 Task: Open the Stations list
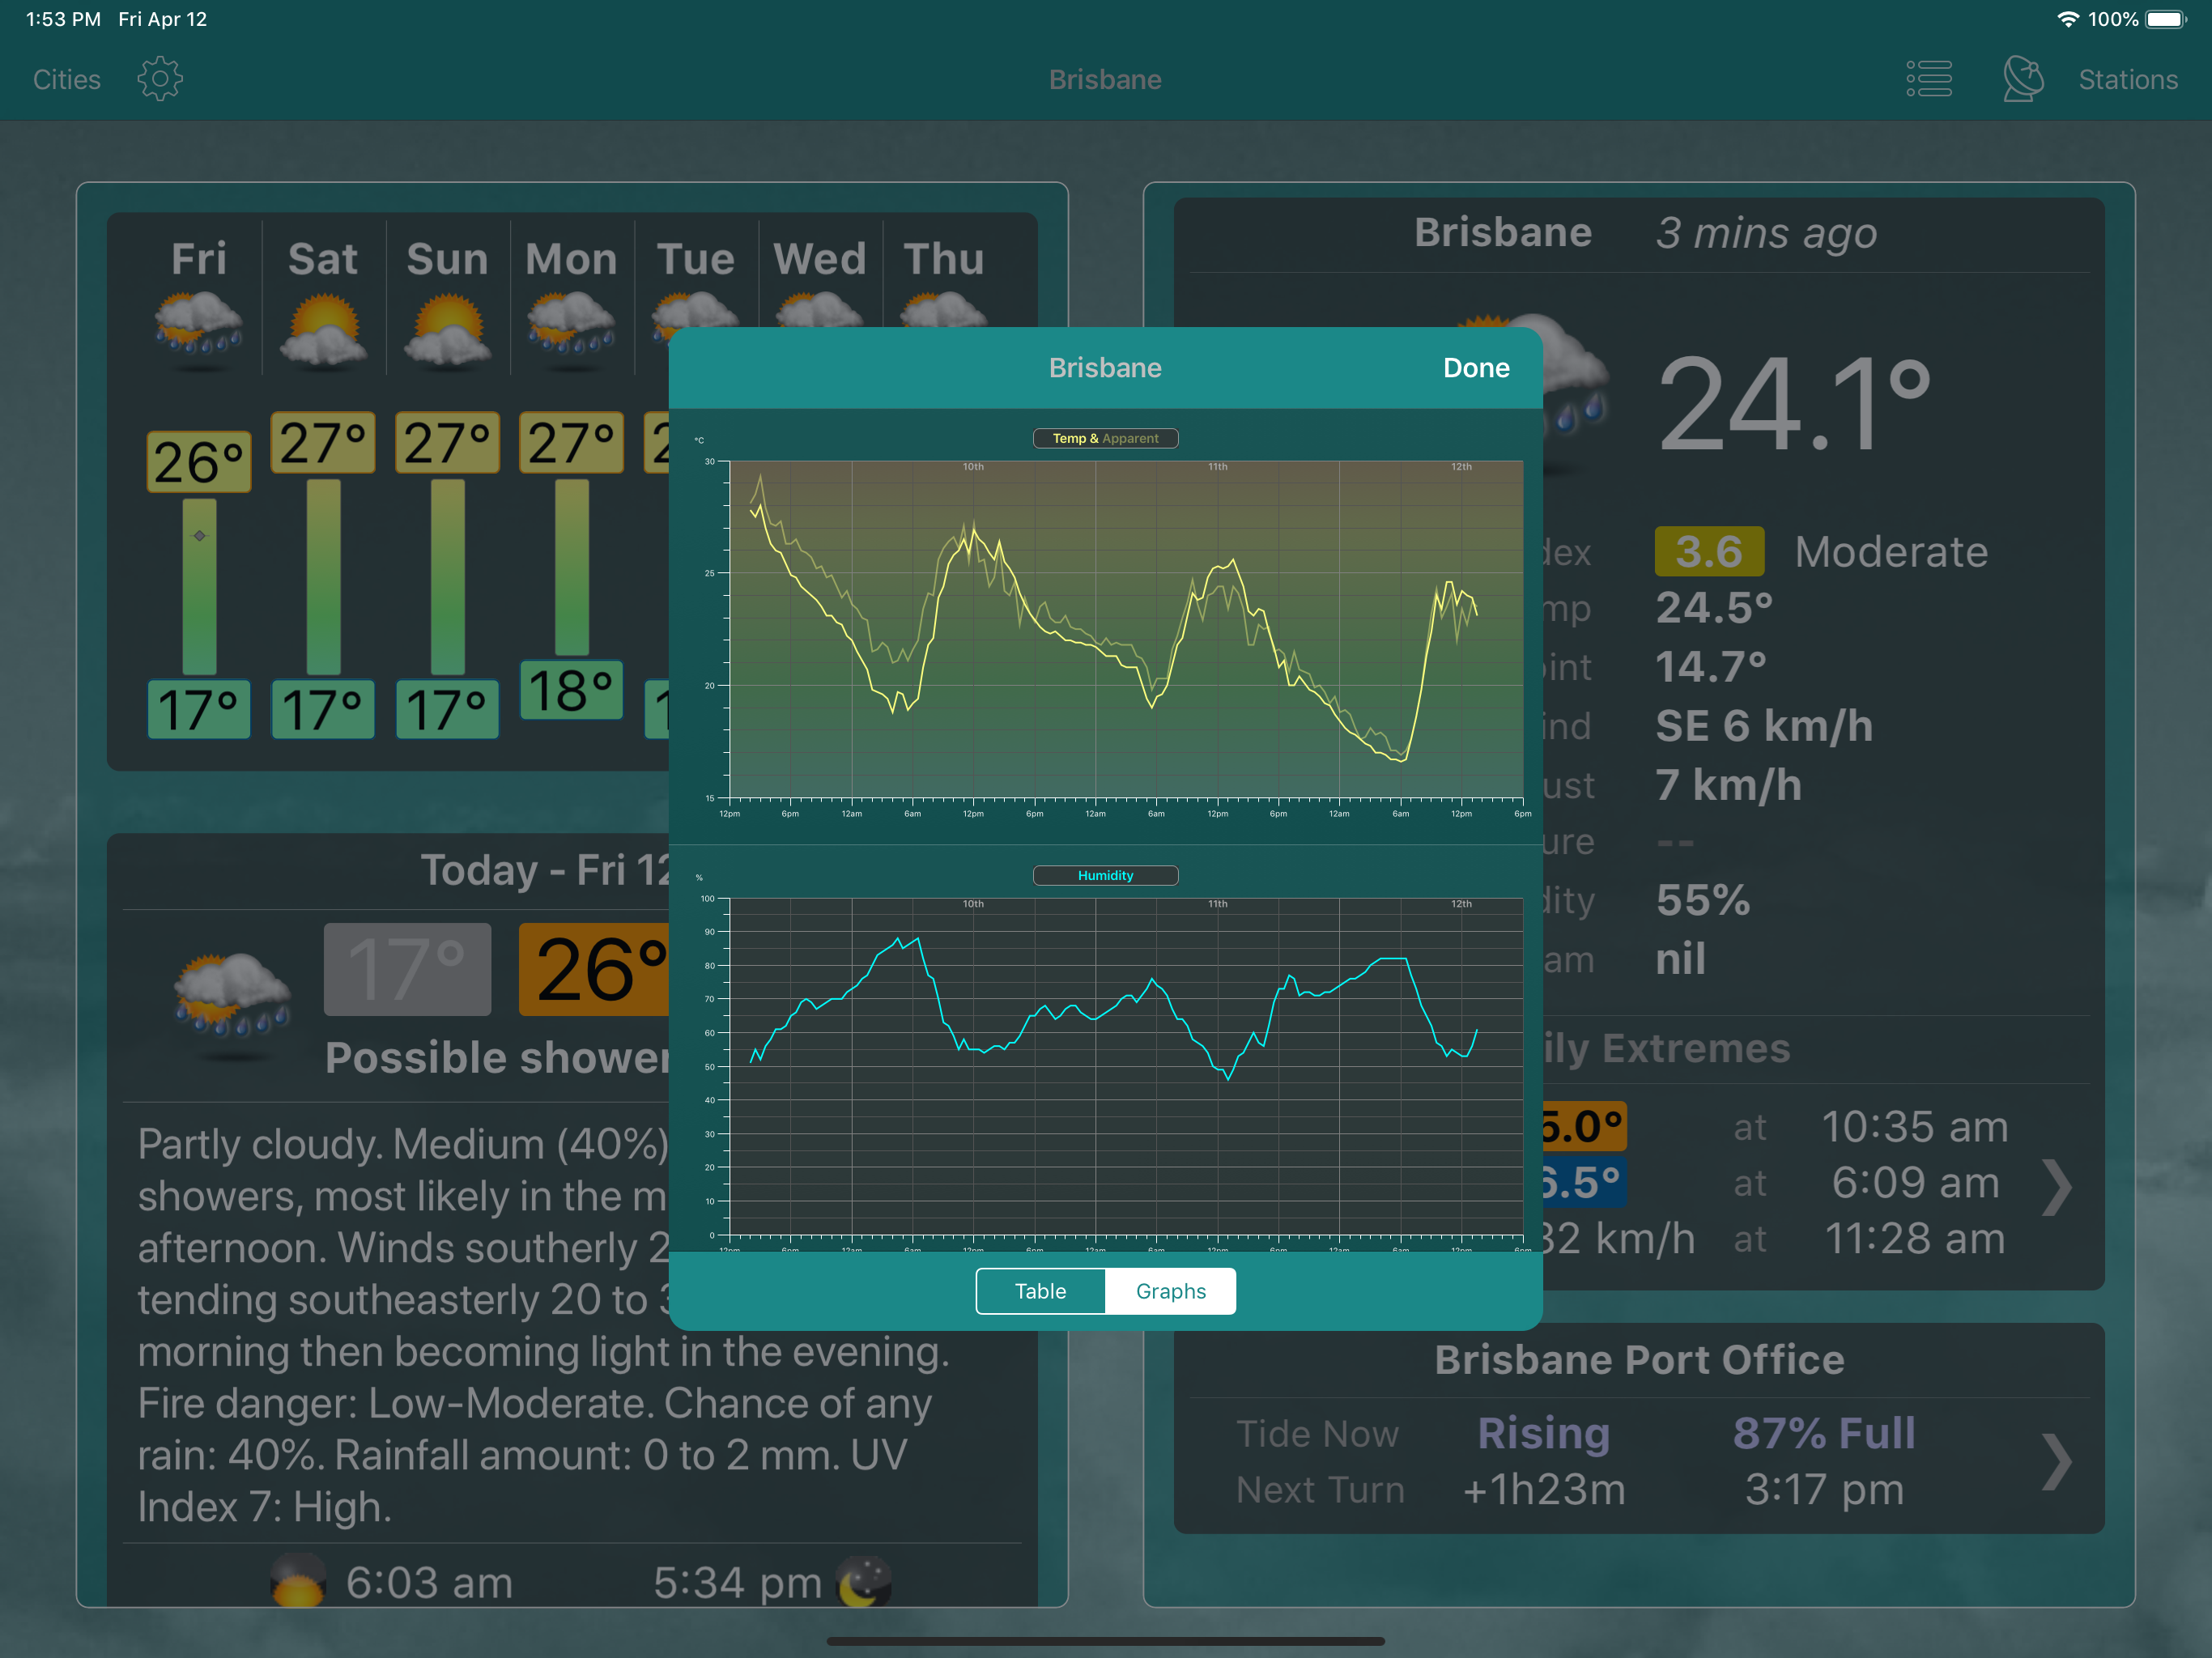coord(2127,79)
